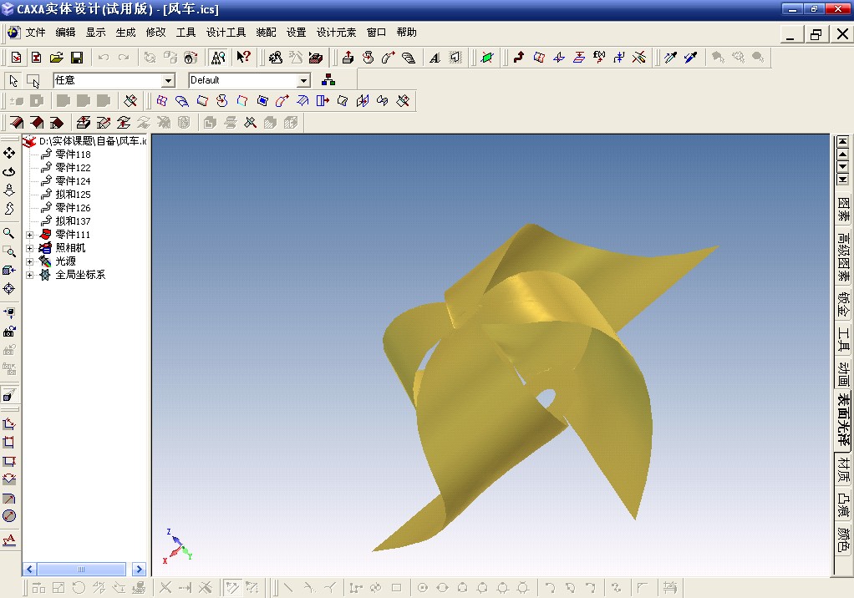Screen dimensions: 854x598
Task: Click the catalog scroll-to-first arrow at top right
Action: coord(842,142)
